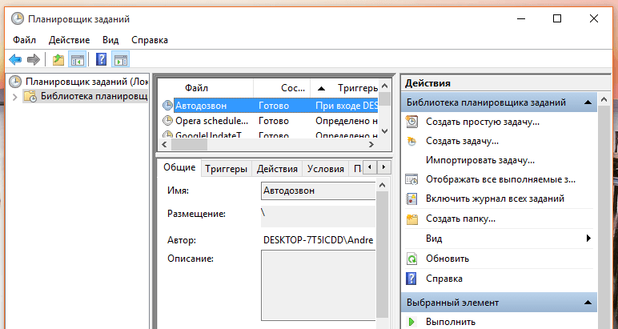
Task: Expand the Библиотека планировщика tree node
Action: click(14, 97)
